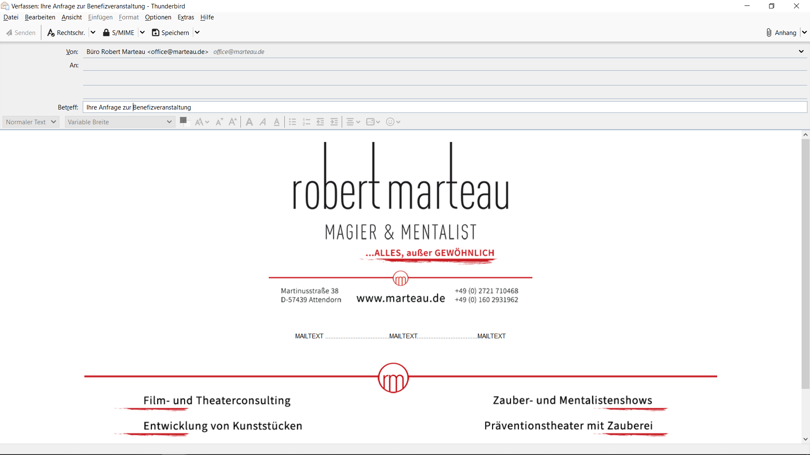Apply numbered list formatting
This screenshot has width=810, height=455.
[x=307, y=122]
